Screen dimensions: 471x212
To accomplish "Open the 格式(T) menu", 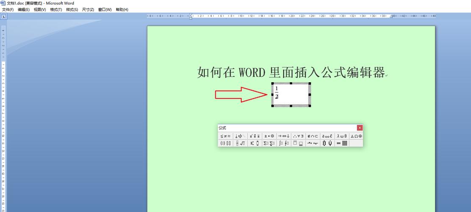I will [56, 10].
